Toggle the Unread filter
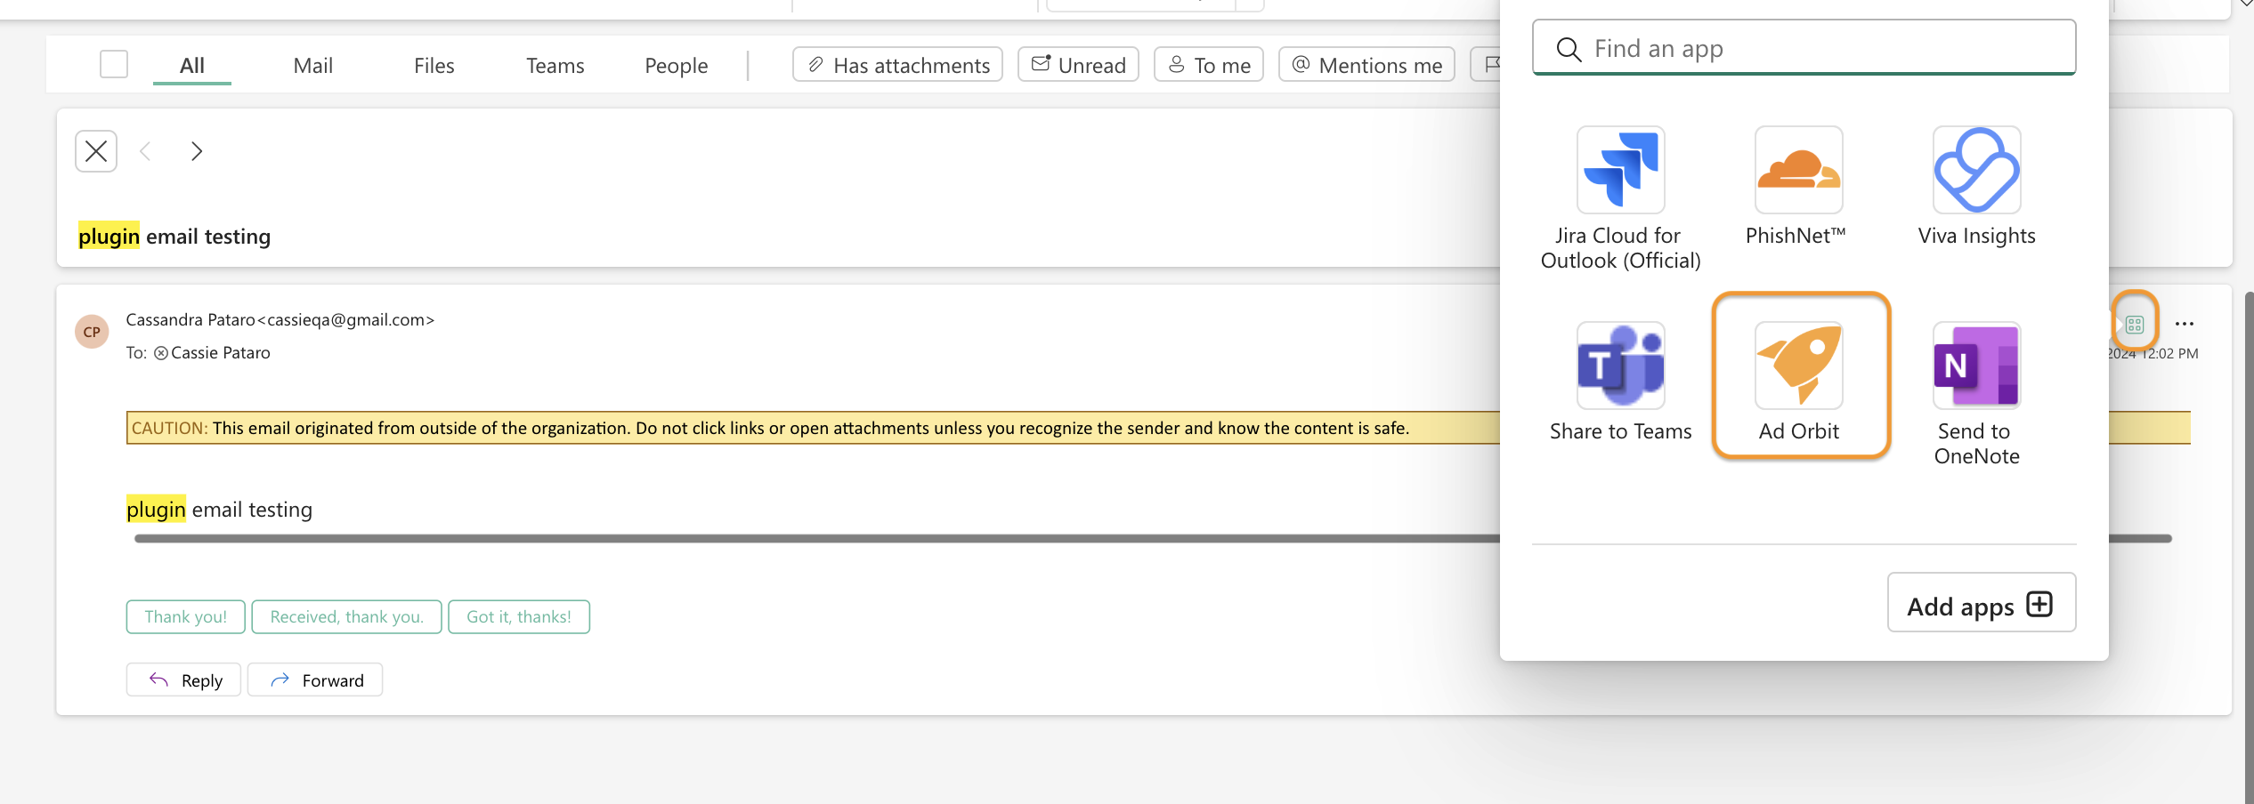Screen dimensions: 2254x804 1078,65
